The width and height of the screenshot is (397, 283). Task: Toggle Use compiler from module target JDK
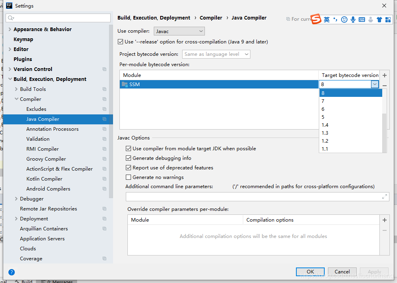[x=128, y=149]
